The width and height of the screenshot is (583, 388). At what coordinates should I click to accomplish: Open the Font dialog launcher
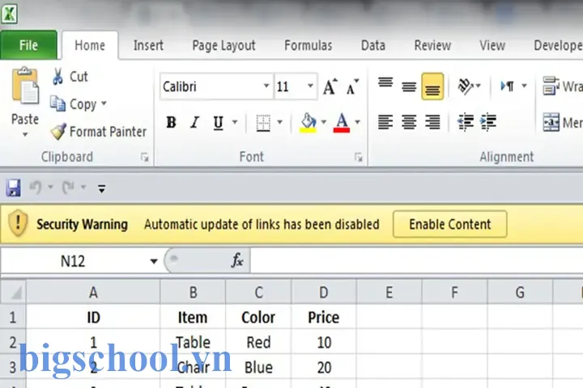coord(359,158)
